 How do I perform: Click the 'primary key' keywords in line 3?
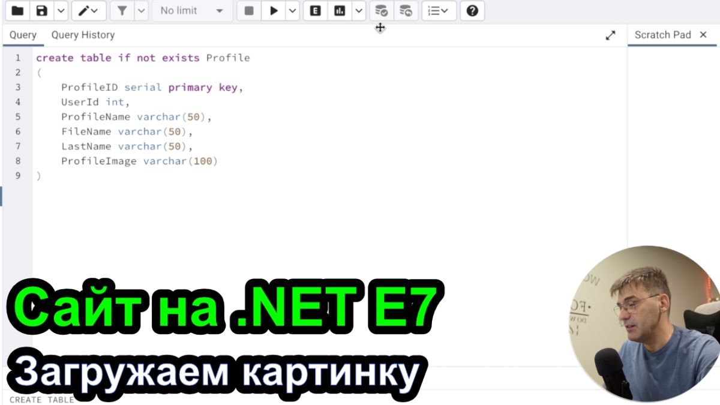point(203,88)
